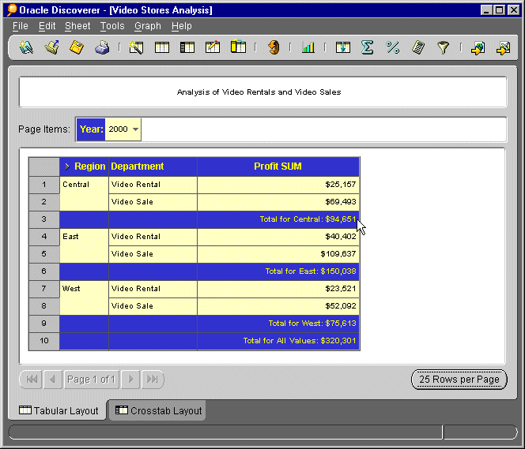This screenshot has height=449, width=525.
Task: Select row header number 10
Action: pyautogui.click(x=44, y=341)
